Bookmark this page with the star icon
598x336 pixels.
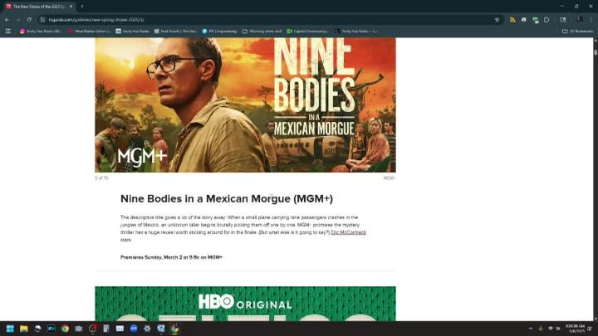[x=497, y=19]
